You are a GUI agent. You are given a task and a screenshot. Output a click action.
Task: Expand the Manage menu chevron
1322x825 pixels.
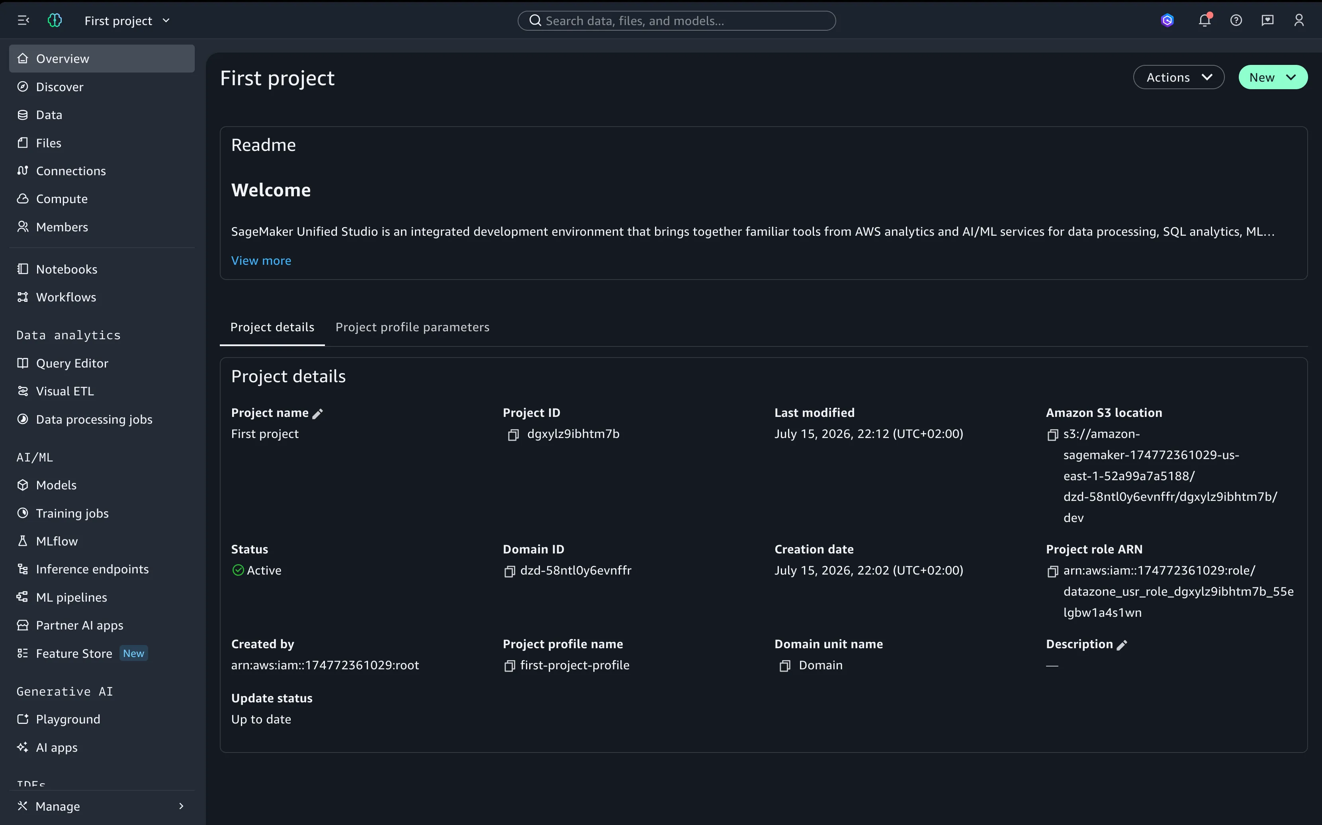(x=181, y=806)
